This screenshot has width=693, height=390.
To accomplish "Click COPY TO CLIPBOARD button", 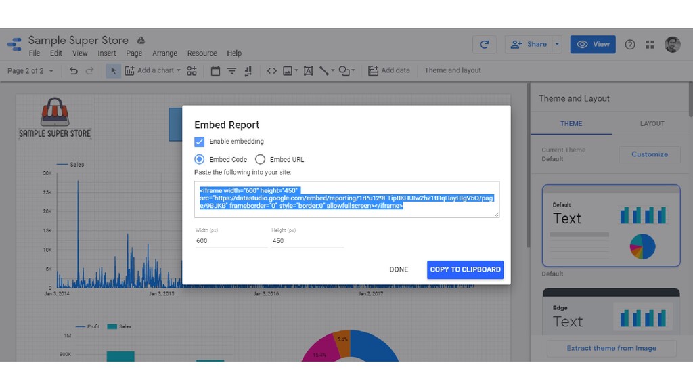I will pos(466,269).
